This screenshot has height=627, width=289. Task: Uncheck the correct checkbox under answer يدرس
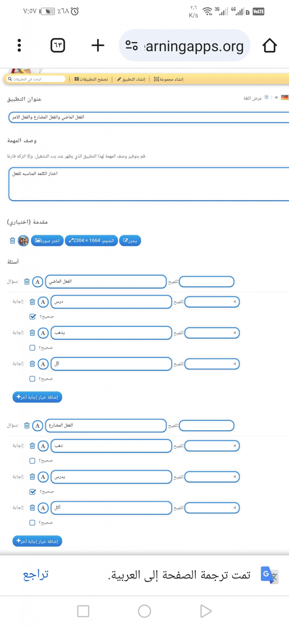click(33, 491)
